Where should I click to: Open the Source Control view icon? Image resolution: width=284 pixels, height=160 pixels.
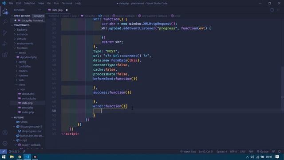coord(5,33)
